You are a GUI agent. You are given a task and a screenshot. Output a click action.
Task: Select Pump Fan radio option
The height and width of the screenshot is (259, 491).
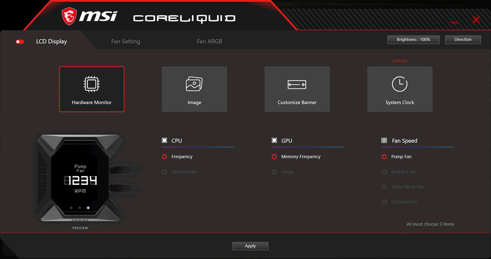[x=384, y=157]
